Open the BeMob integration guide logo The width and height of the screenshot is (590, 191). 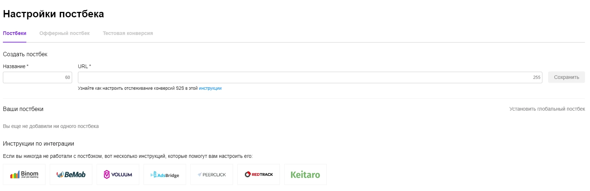[71, 174]
